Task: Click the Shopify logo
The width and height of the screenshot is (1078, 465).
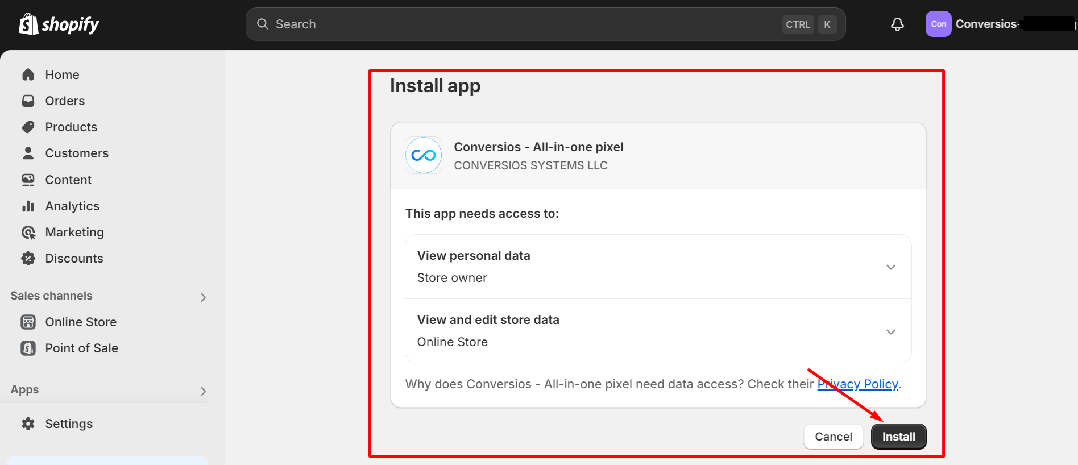Action: click(x=59, y=24)
